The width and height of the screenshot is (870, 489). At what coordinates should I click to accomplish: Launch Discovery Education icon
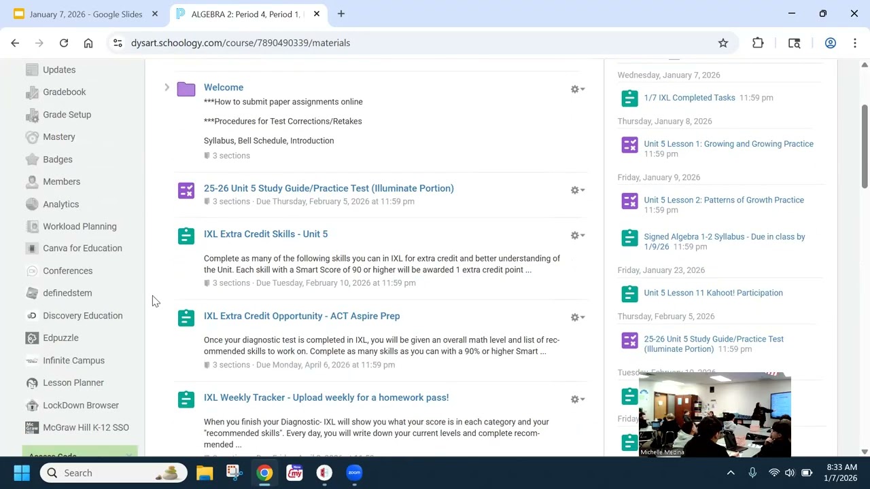click(32, 315)
